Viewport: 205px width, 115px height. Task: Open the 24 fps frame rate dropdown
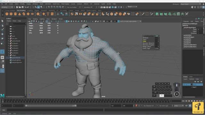(x=179, y=106)
